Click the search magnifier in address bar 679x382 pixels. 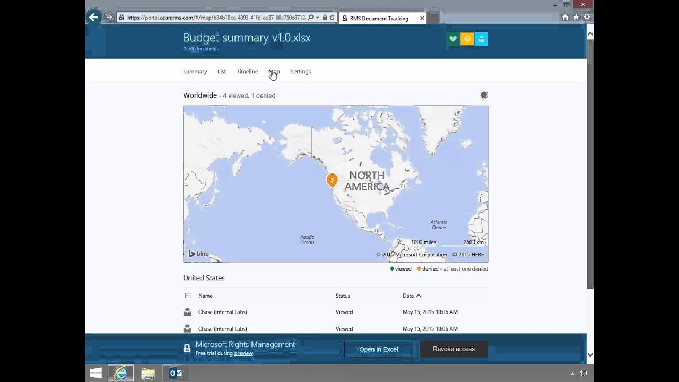310,18
